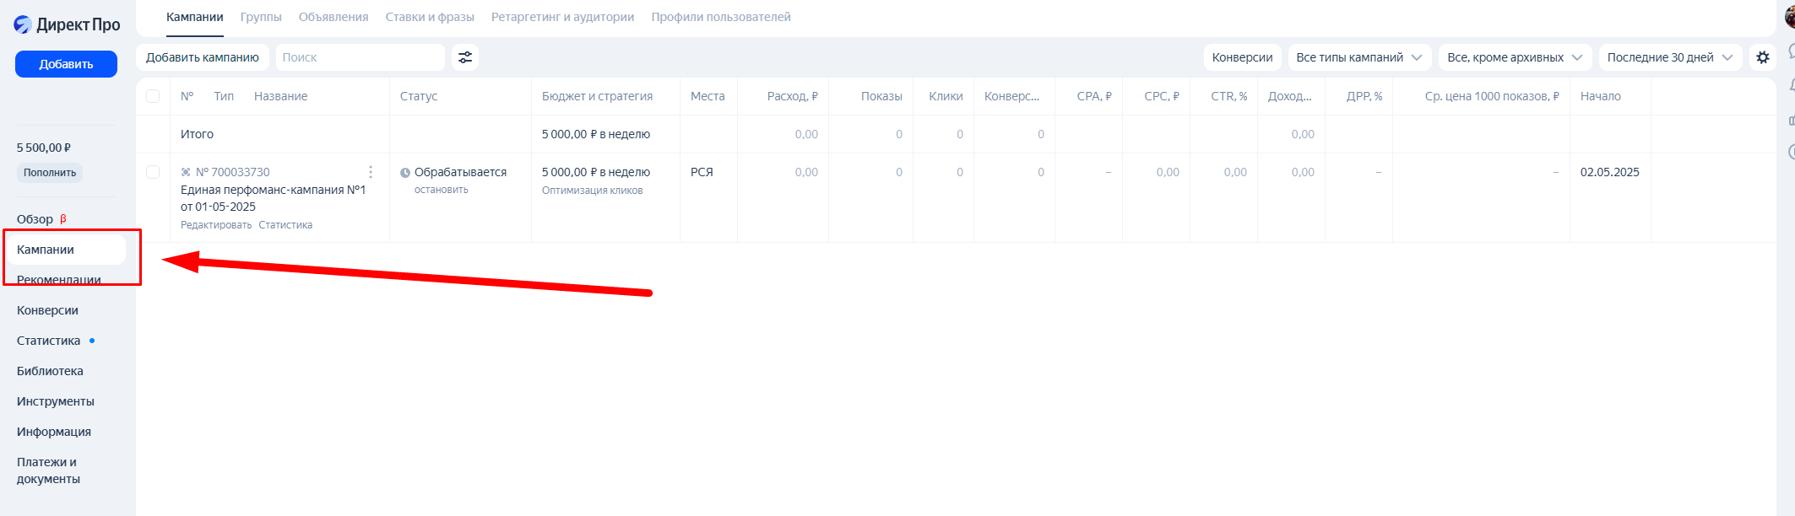The image size is (1795, 516).
Task: Sort by the Название column header
Action: click(281, 96)
